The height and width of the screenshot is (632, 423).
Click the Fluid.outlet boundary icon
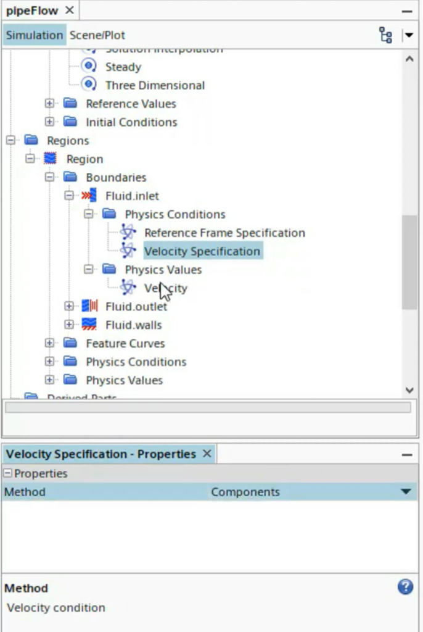coord(89,306)
